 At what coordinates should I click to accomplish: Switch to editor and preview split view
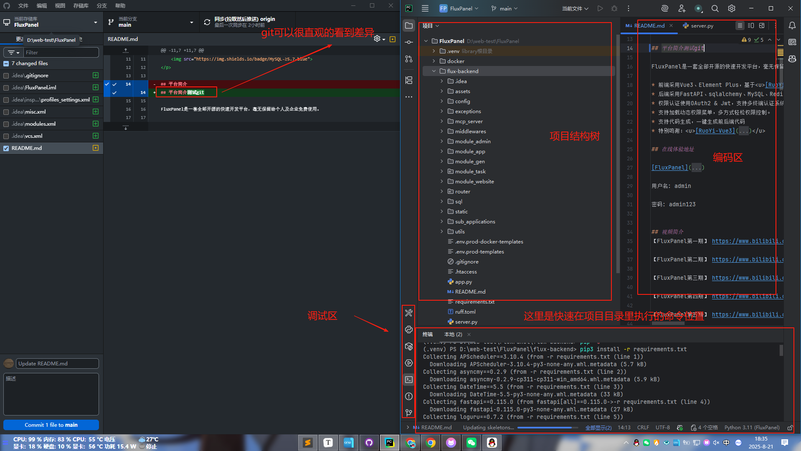click(751, 25)
